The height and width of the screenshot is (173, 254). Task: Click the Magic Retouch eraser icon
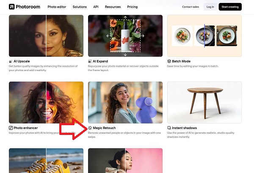[x=90, y=128]
